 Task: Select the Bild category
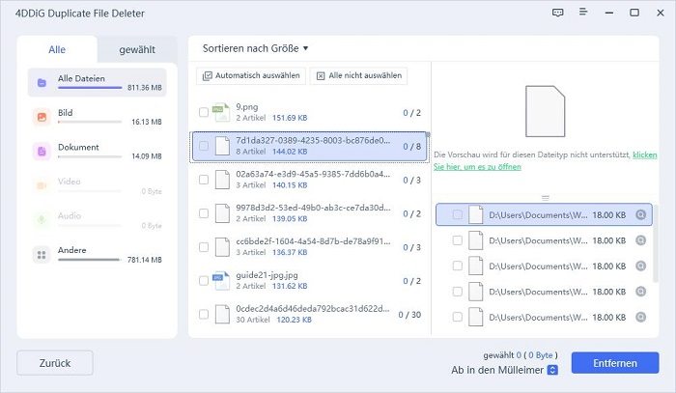pyautogui.click(x=97, y=117)
